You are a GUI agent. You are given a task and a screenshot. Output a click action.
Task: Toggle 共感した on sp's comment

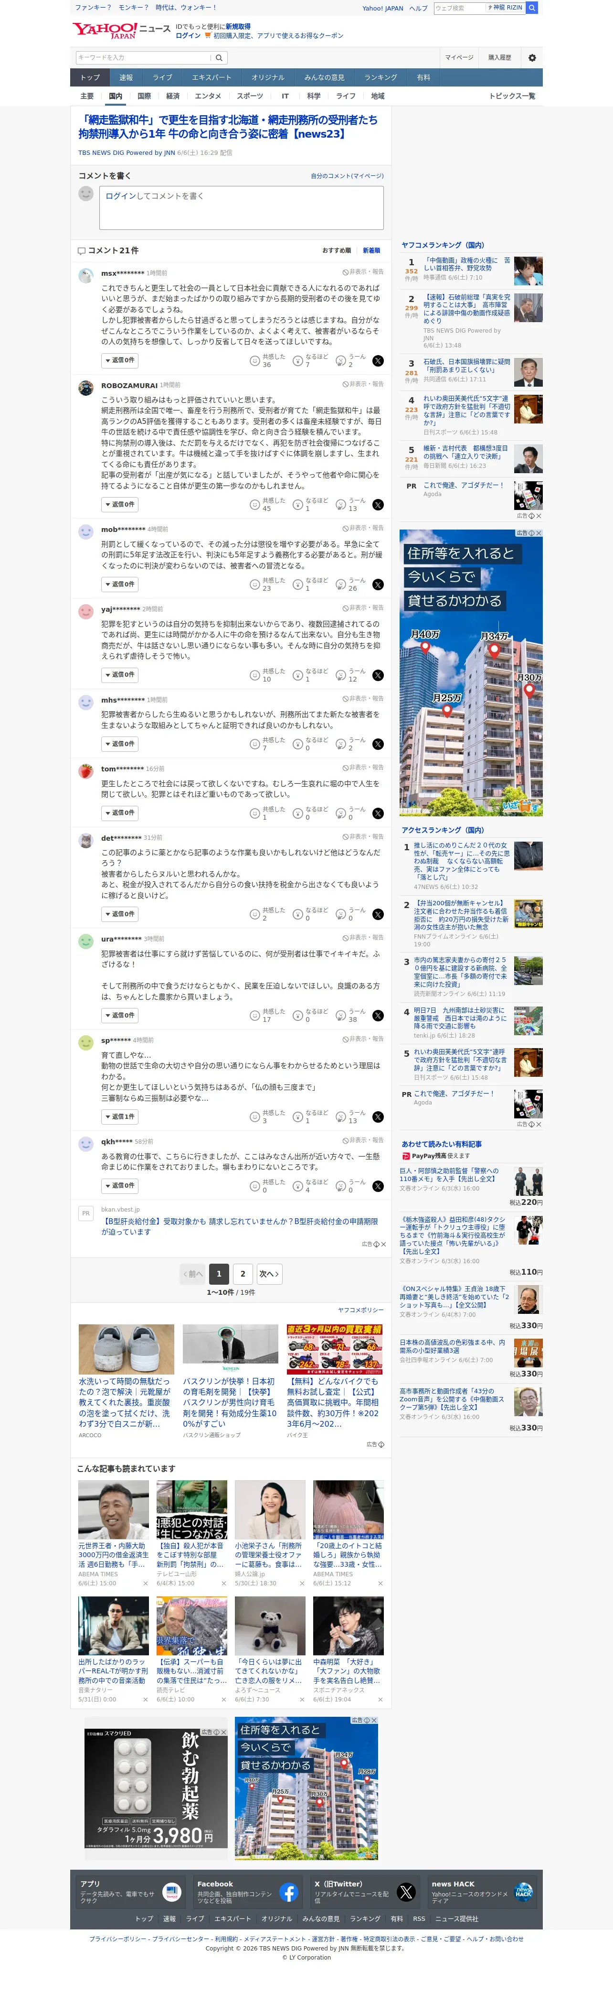(267, 1117)
